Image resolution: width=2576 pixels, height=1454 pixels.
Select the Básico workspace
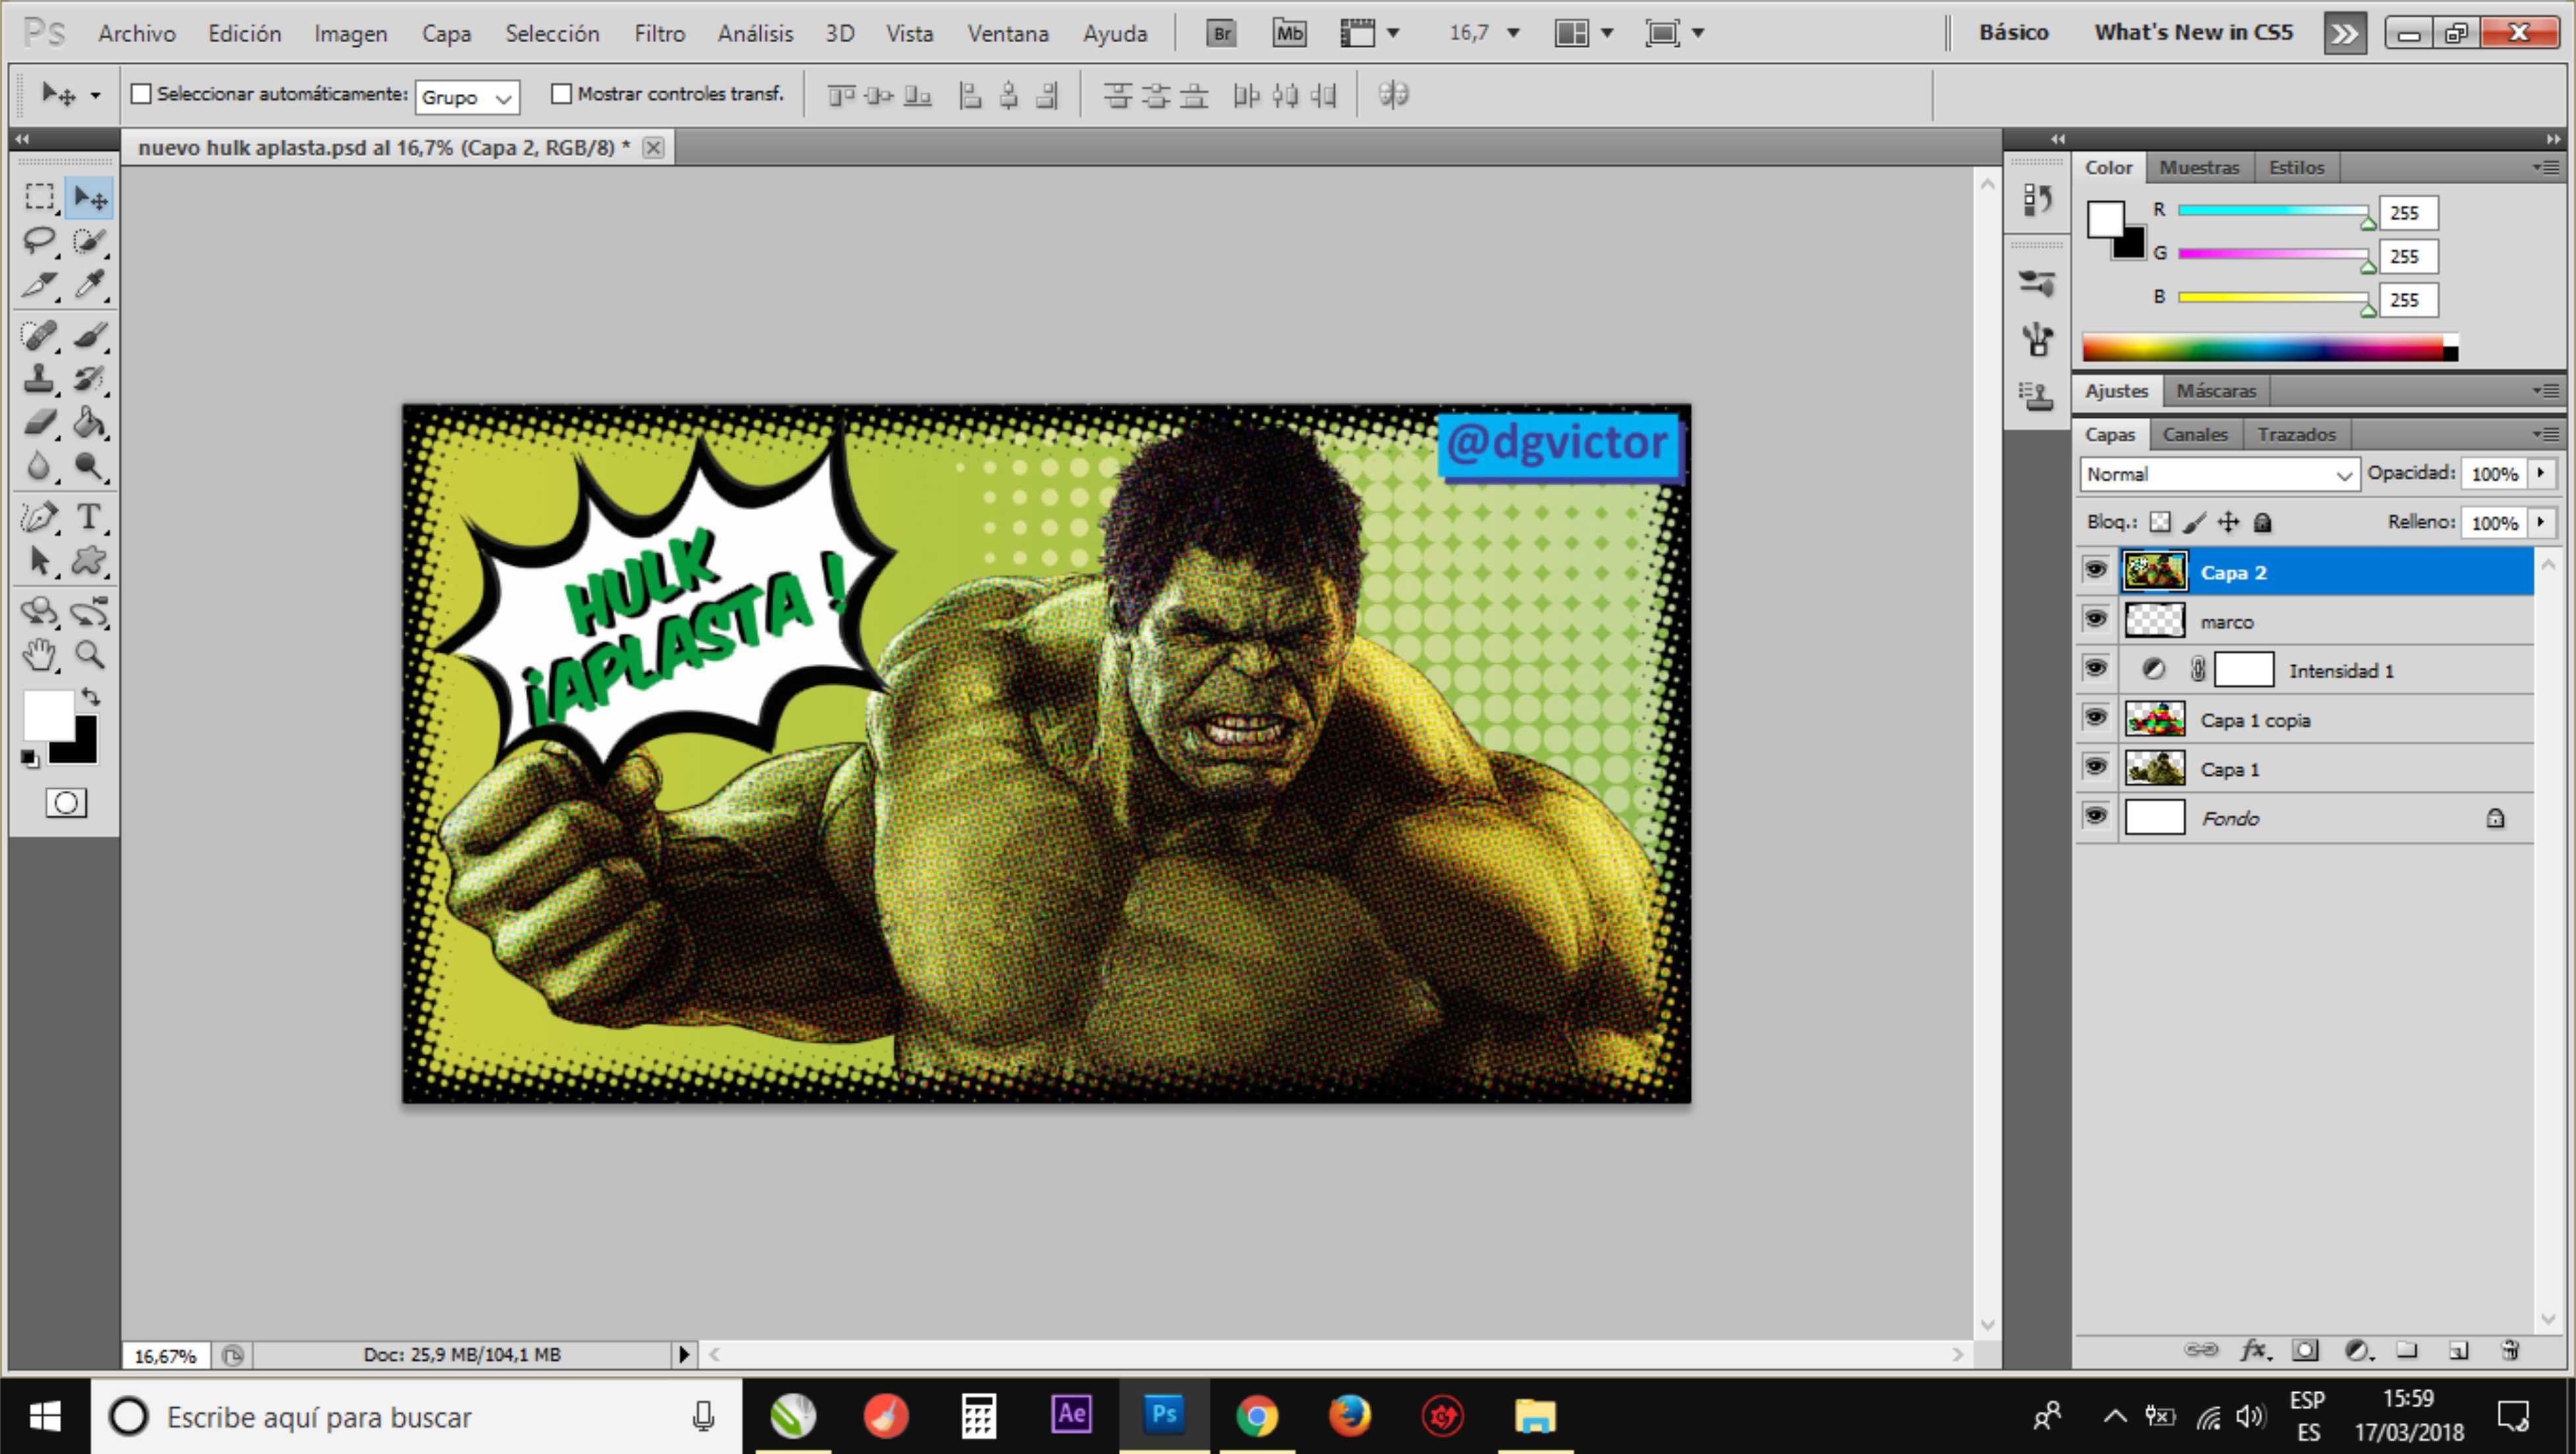(2013, 33)
